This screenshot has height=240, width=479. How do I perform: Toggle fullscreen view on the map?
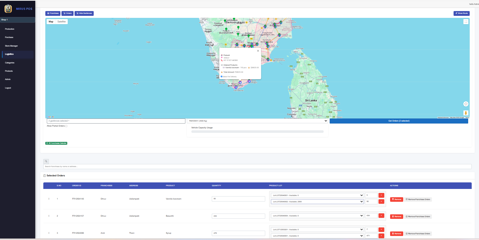[466, 22]
